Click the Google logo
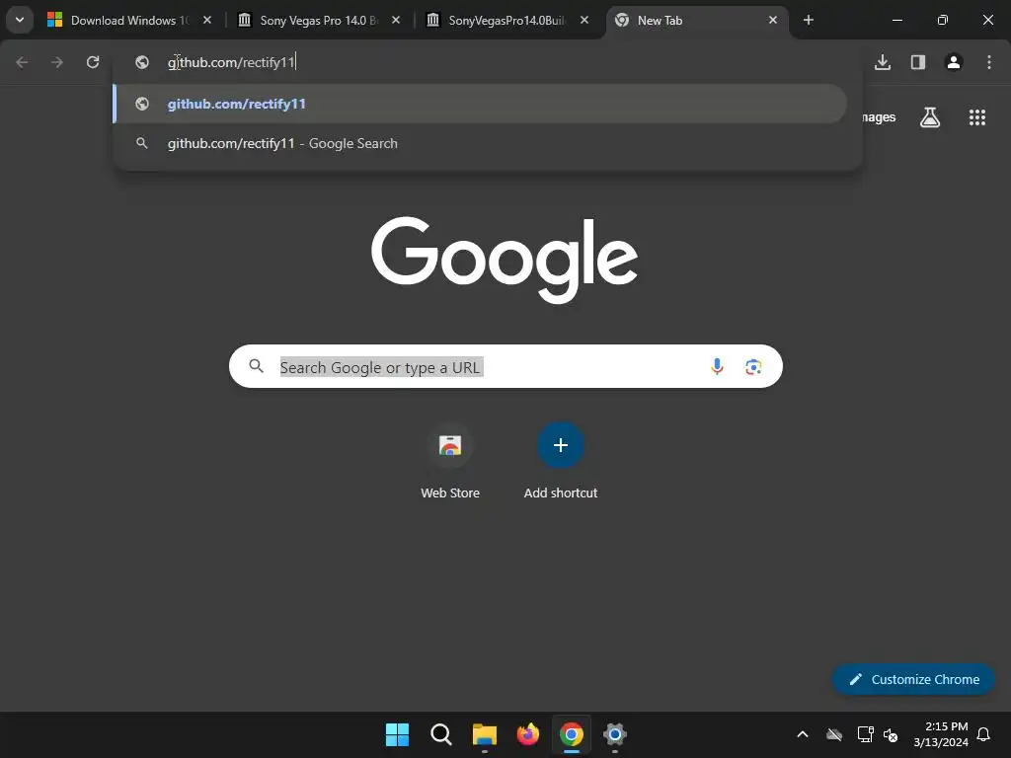 pos(505,260)
